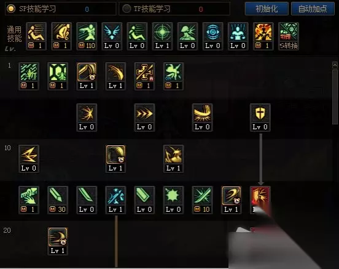The height and width of the screenshot is (269, 339).
Task: Select the SP技能学习 radio button
Action: pyautogui.click(x=11, y=9)
